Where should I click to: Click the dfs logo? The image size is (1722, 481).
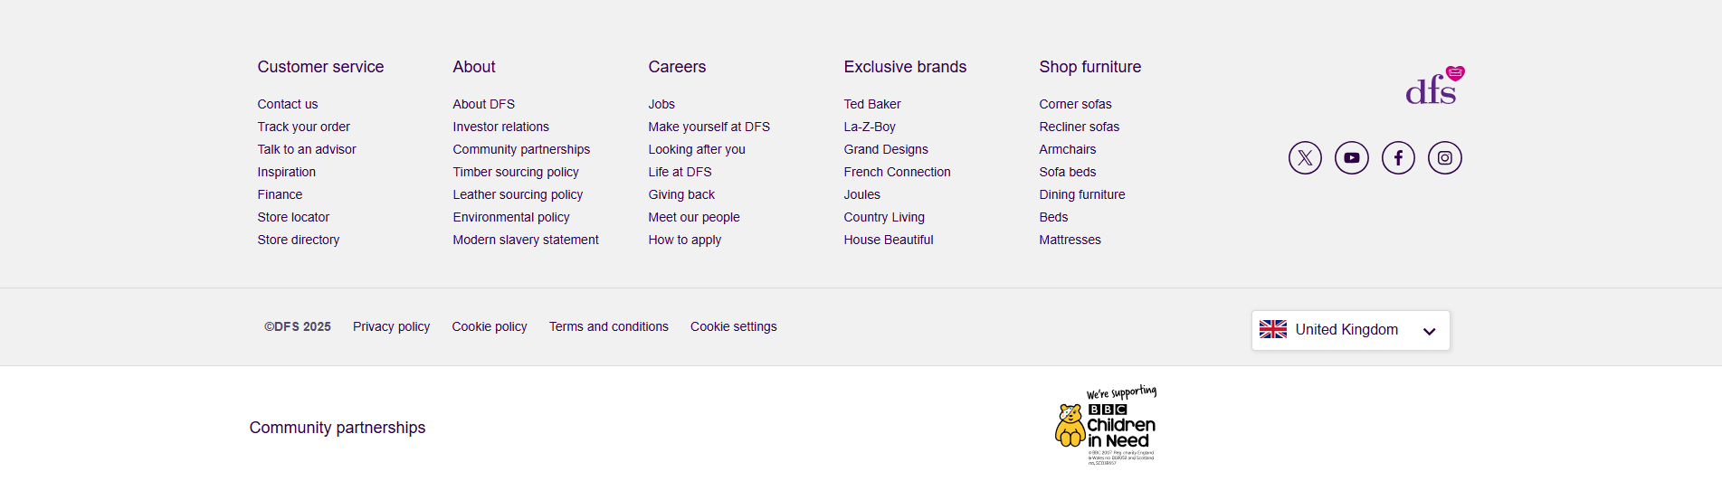(x=1434, y=86)
